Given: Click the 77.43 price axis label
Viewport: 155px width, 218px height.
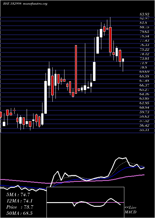Looking at the screenshot, I should [144, 40].
